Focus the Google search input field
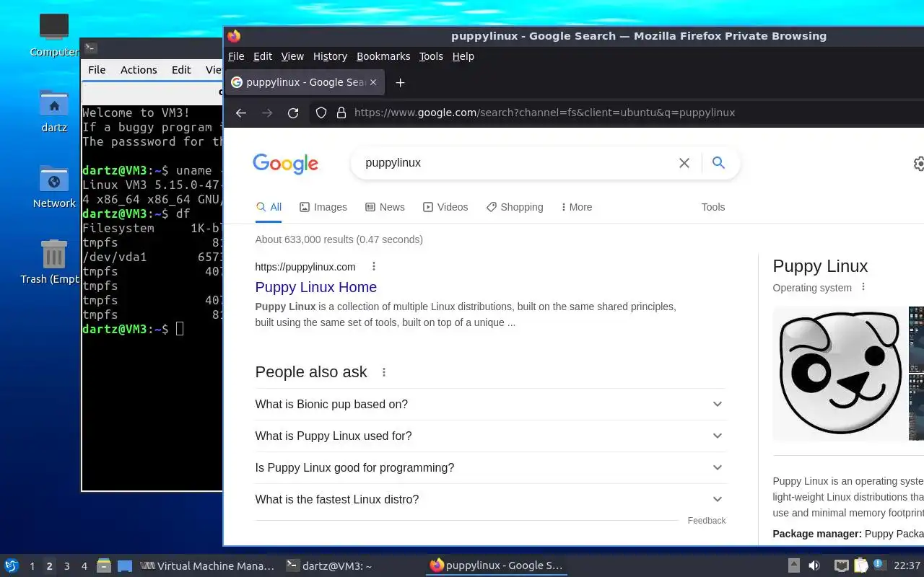Screen dimensions: 924x577 point(516,163)
